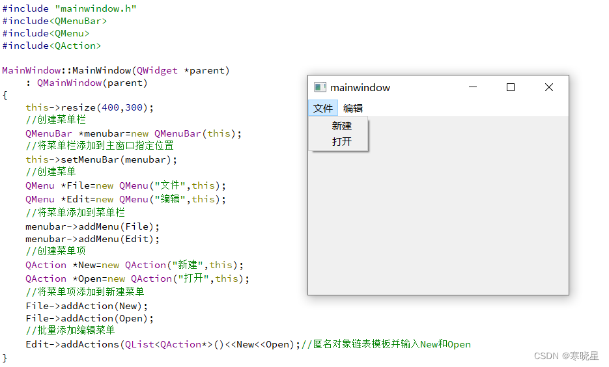Click the QMenu *File=new QMenu line
The width and height of the screenshot is (609, 367).
click(126, 185)
